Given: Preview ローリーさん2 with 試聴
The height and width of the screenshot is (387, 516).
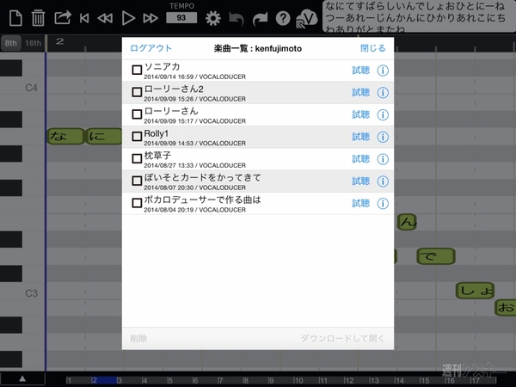Looking at the screenshot, I should [361, 93].
